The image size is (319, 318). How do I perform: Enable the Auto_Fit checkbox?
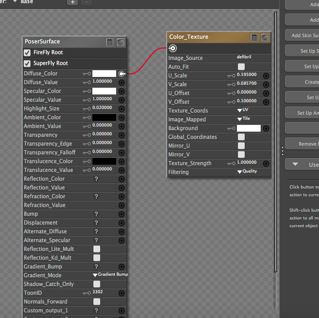(x=241, y=67)
